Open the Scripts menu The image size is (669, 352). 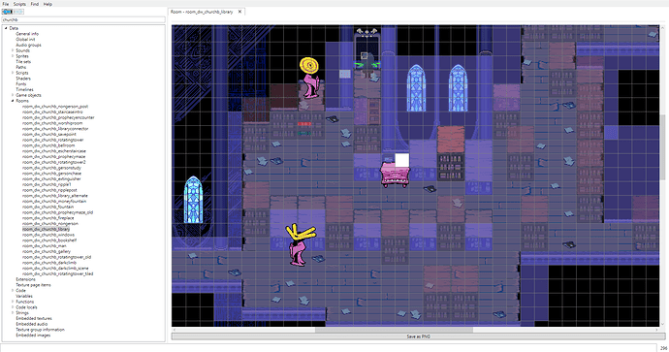coord(19,4)
